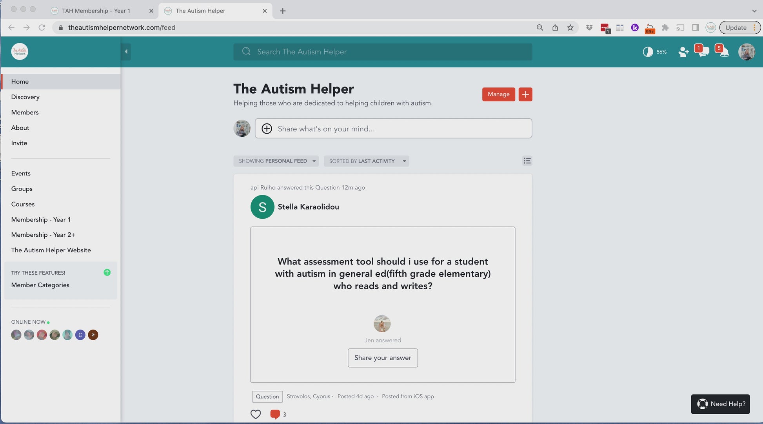Close The Autism Helper browser tab
This screenshot has height=424, width=763.
265,11
